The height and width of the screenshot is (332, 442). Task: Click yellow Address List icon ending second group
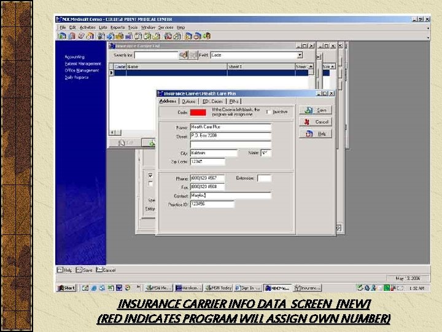[x=157, y=36]
